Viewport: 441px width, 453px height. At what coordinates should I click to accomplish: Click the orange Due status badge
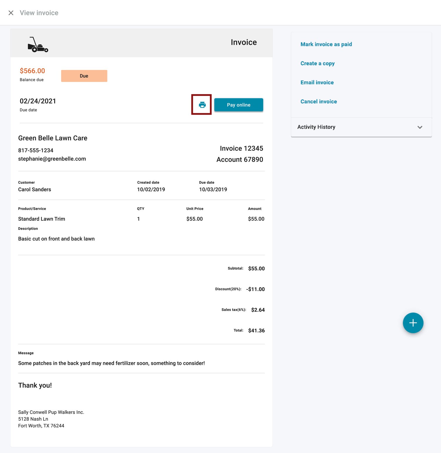(x=84, y=76)
